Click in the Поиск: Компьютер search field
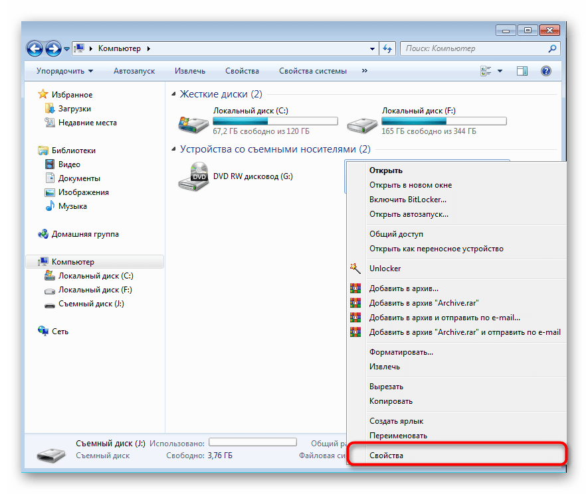 point(472,48)
